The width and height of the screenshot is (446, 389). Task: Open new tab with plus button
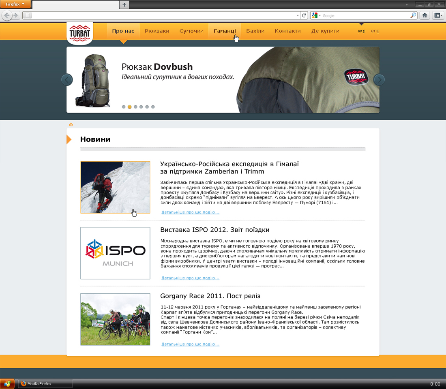(124, 4)
